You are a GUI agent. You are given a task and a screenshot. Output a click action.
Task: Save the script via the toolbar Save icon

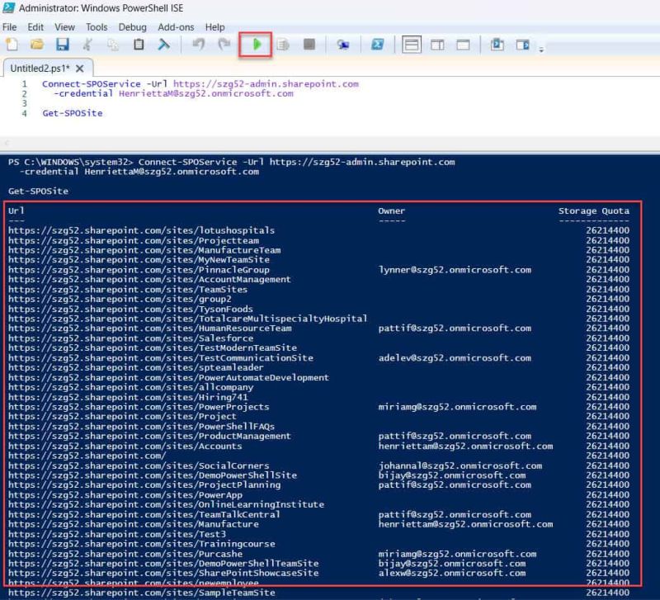(62, 45)
